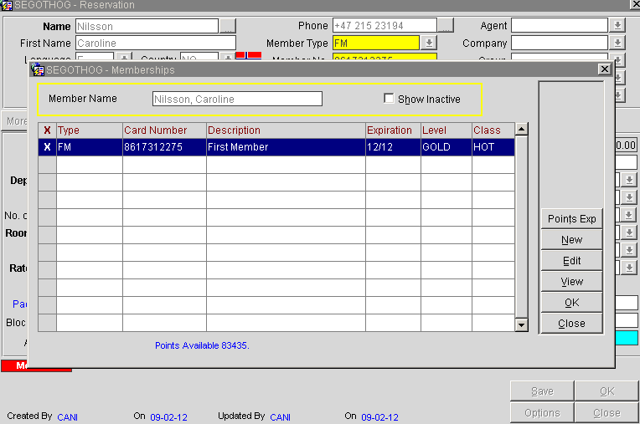
Task: Click OK in the Reservation window
Action: click(607, 391)
